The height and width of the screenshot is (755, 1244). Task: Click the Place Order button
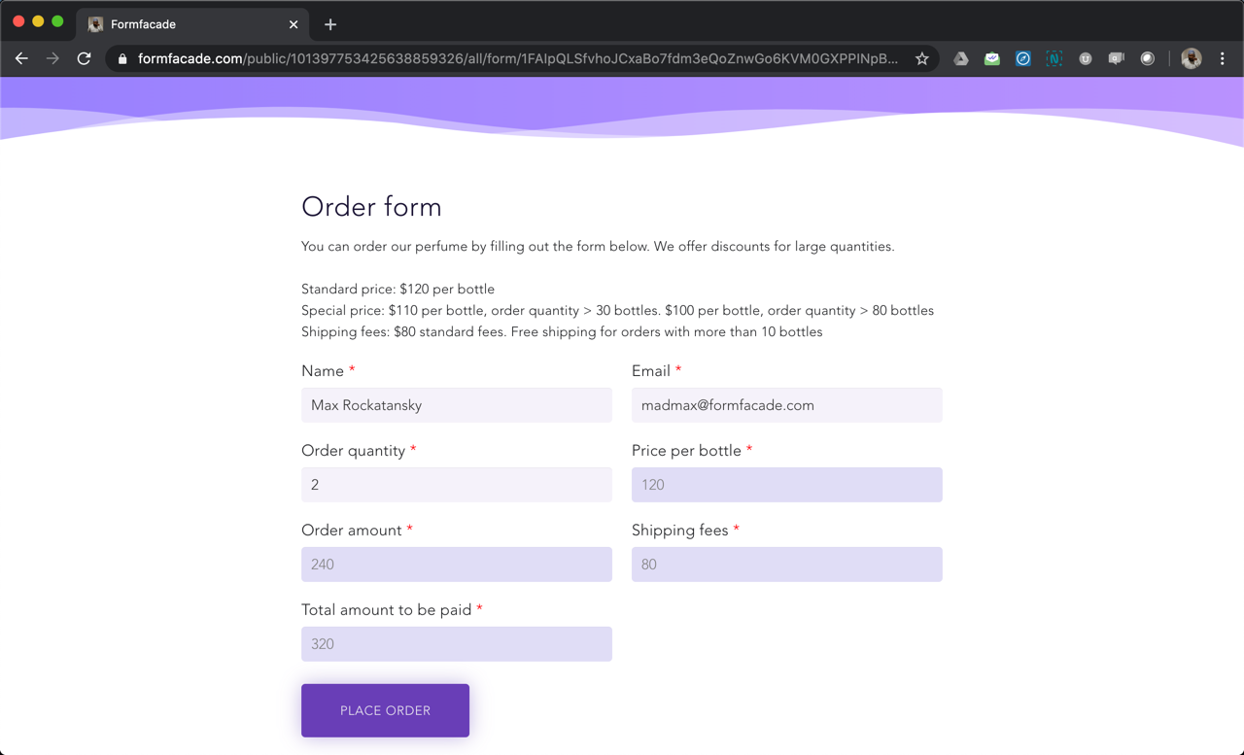[385, 710]
